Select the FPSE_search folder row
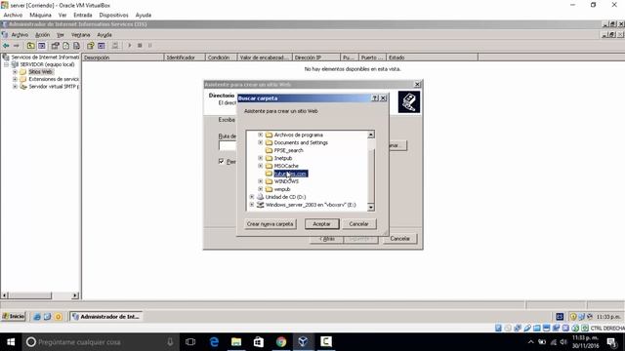625x351 pixels. [289, 150]
